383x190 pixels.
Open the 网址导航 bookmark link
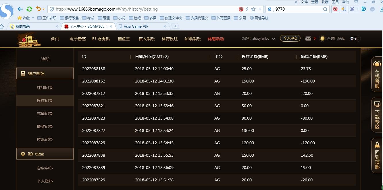point(259,18)
